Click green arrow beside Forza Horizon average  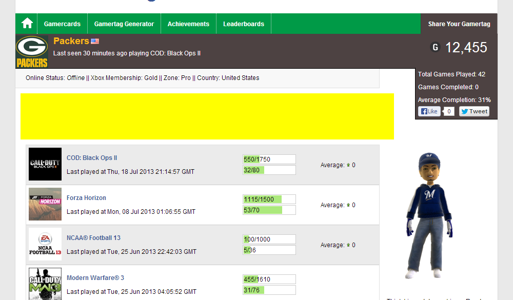(348, 205)
